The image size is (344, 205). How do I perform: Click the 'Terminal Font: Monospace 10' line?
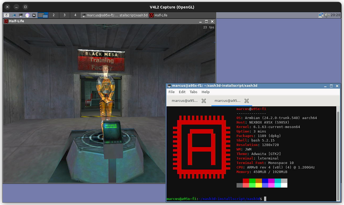point(265,163)
